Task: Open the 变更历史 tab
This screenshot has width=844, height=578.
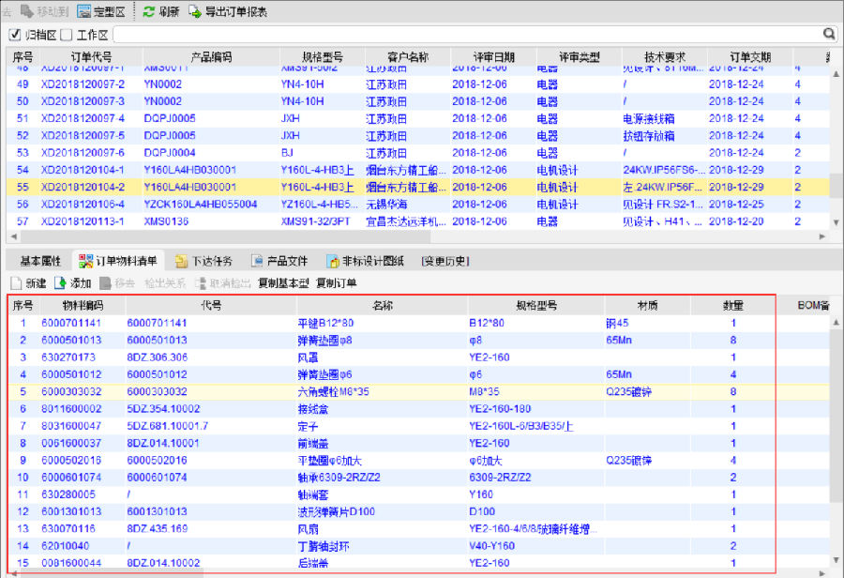Action: (x=445, y=261)
